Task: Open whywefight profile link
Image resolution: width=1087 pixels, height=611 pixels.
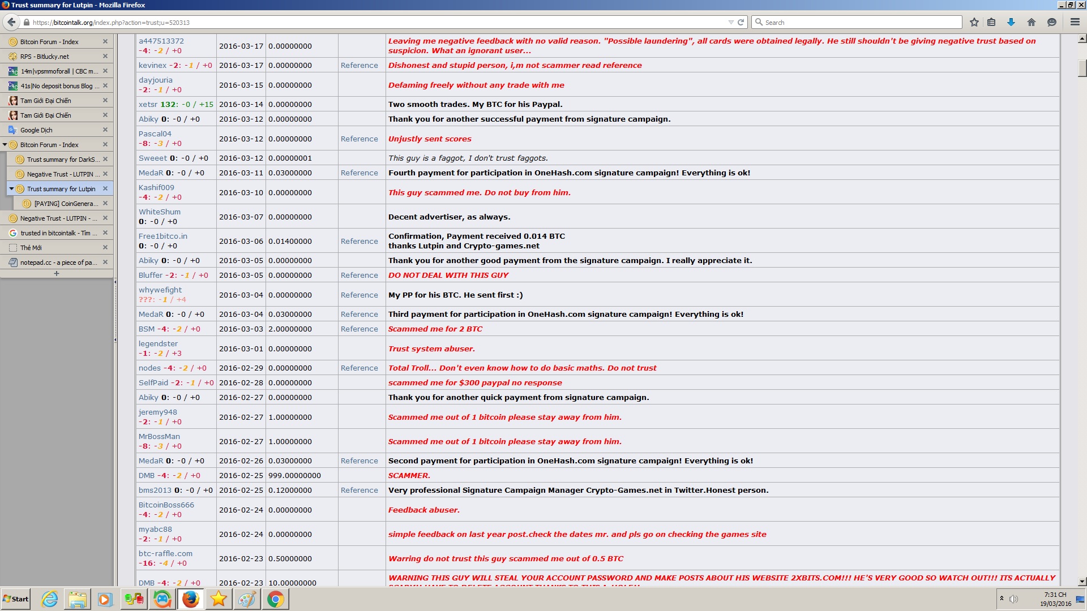Action: [x=160, y=290]
